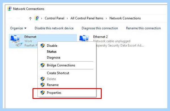The width and height of the screenshot is (170, 111).
Task: Click the shield icon beside Disable
Action: [x=42, y=46]
